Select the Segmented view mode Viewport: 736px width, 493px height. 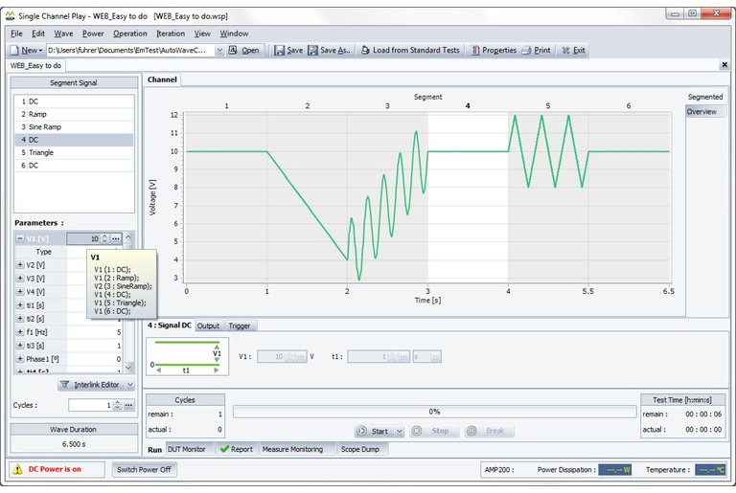tap(705, 97)
